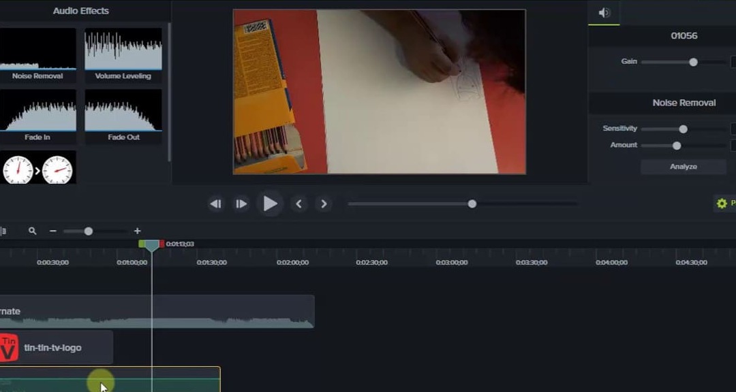
Task: Adjust the Sensitivity slider handle
Action: click(683, 129)
